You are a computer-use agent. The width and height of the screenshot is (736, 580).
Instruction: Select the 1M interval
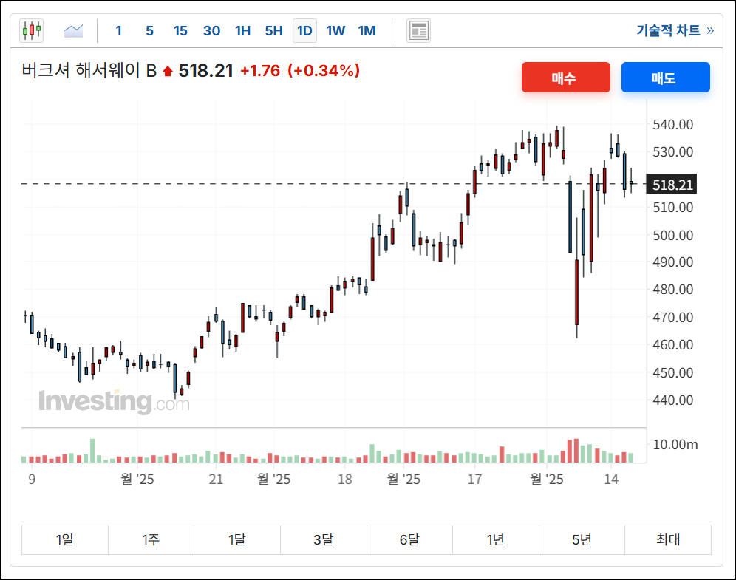367,31
